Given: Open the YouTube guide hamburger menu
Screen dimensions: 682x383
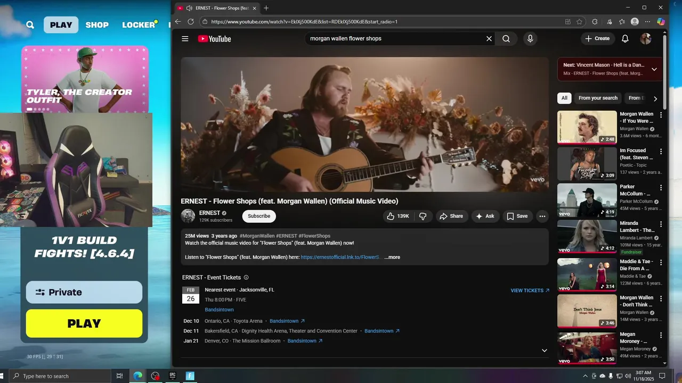Looking at the screenshot, I should [185, 39].
